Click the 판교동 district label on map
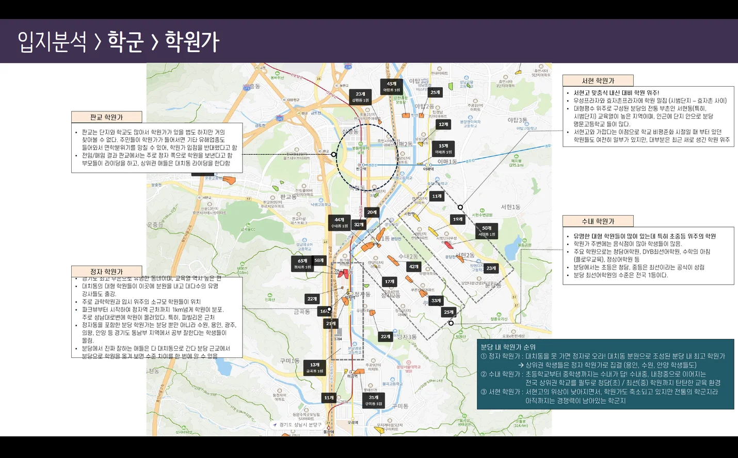This screenshot has height=458, width=738. coord(288,197)
